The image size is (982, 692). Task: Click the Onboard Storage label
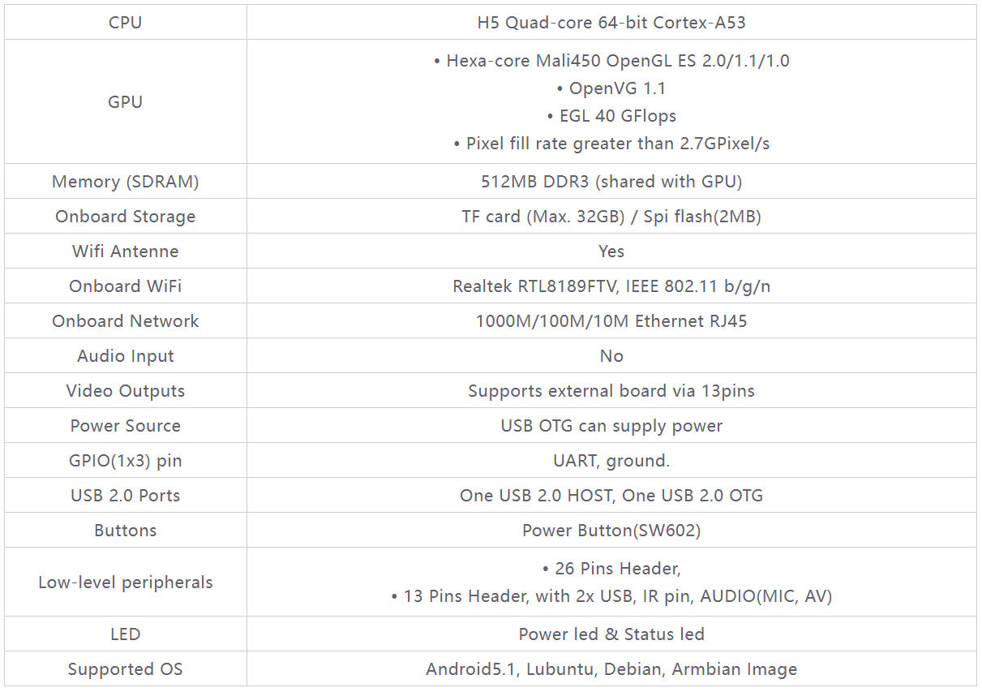click(x=125, y=217)
